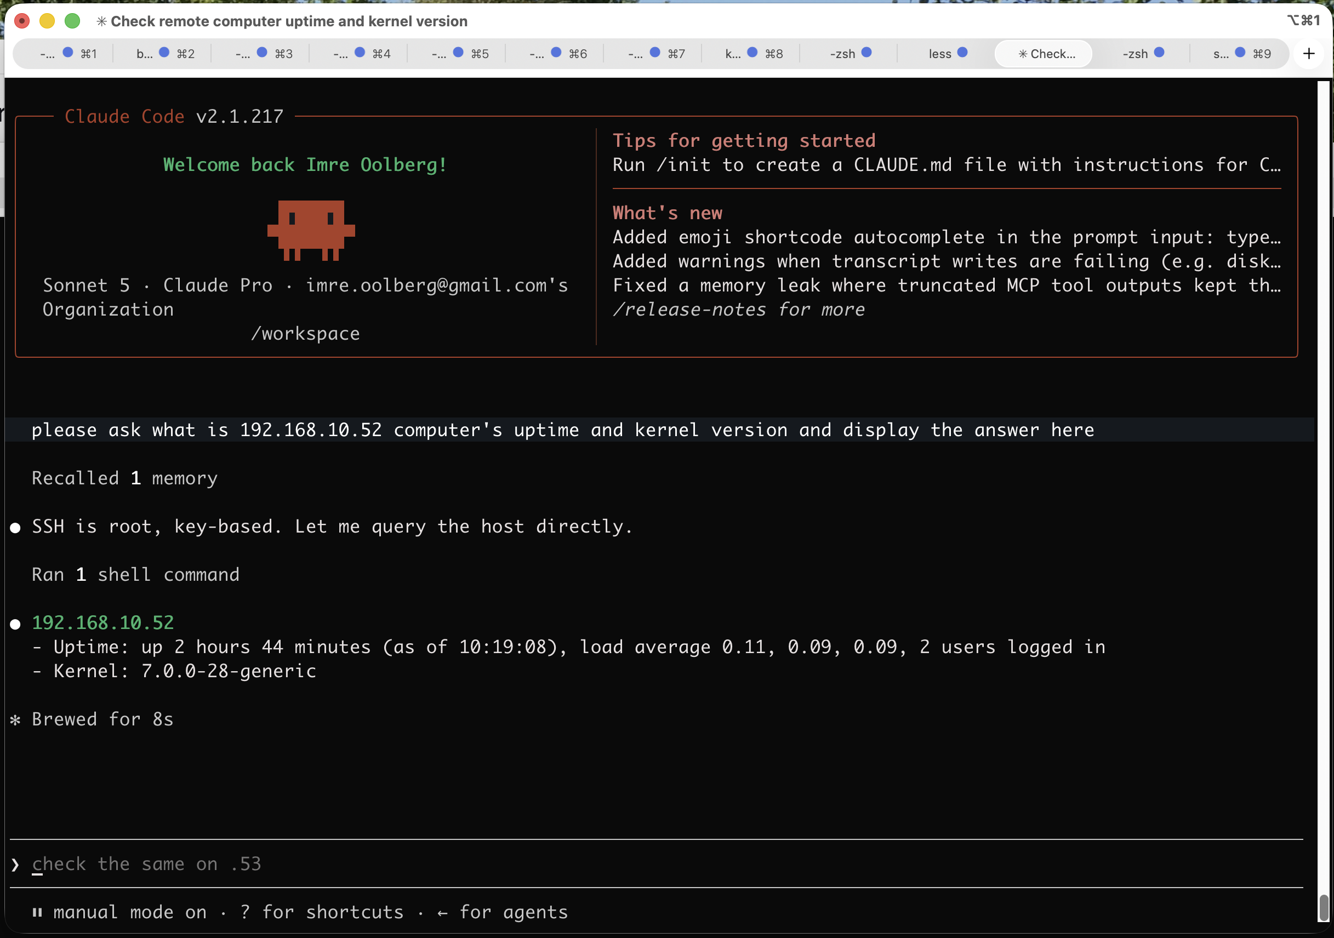The height and width of the screenshot is (938, 1334).
Task: Click the window title 'Check remote computer uptime'
Action: click(289, 21)
